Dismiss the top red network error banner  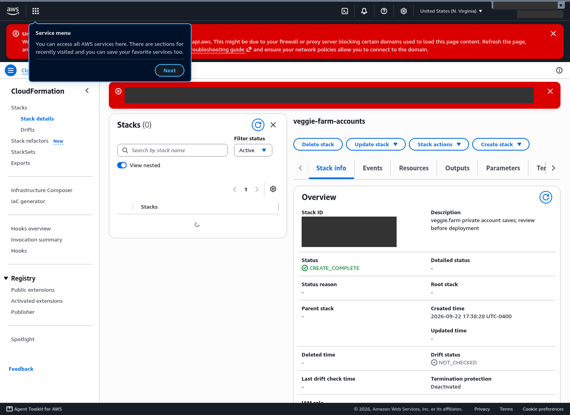(x=553, y=34)
